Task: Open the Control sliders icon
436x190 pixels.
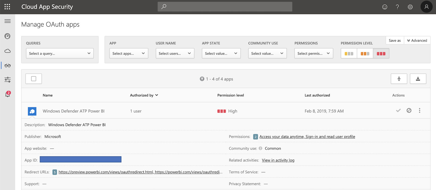Action: pos(8,80)
